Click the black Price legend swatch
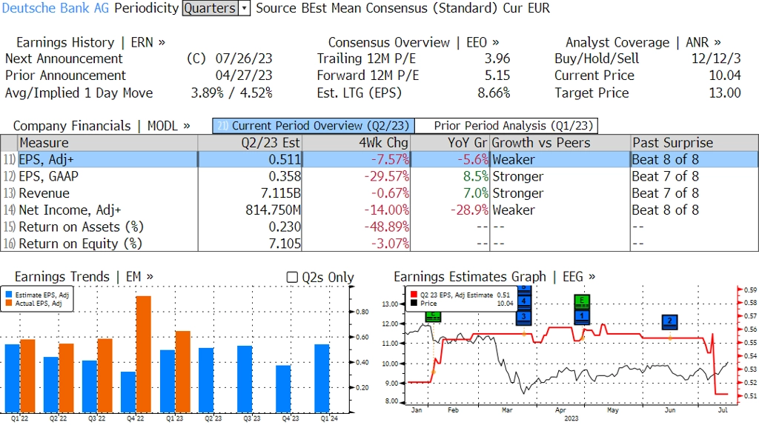 414,303
